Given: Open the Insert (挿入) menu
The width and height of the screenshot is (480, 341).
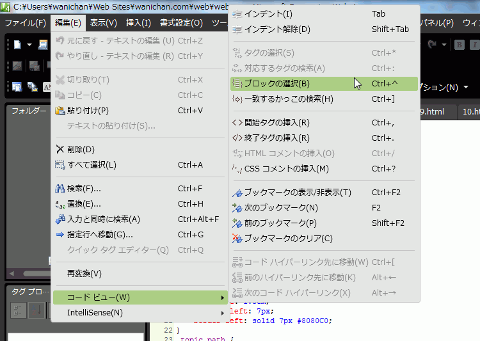Looking at the screenshot, I should (138, 23).
